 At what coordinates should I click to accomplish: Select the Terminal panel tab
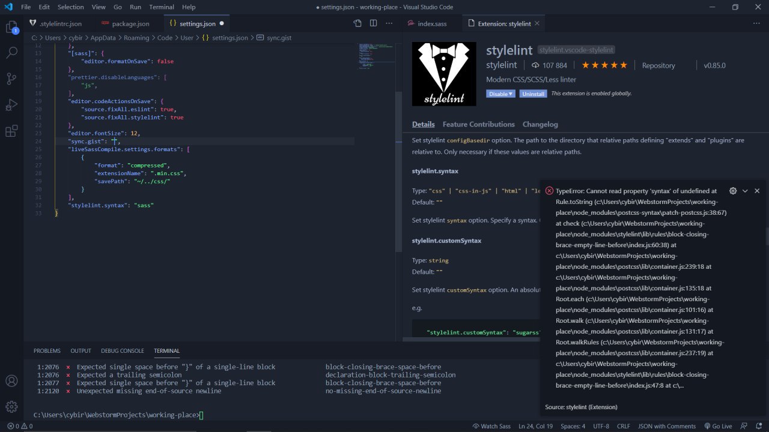(166, 350)
